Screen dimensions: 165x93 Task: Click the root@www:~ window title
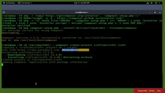(x=82, y=12)
